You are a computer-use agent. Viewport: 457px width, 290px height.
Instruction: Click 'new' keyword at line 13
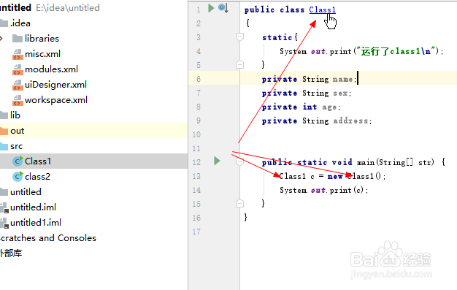click(x=335, y=177)
